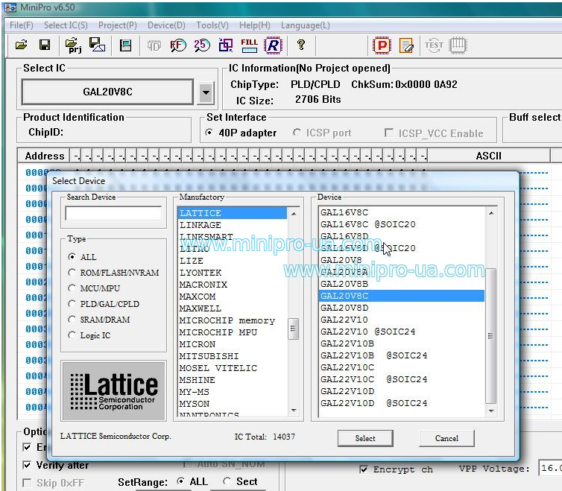Click the FF blank check magnifier icon
This screenshot has width=562, height=491.
click(178, 45)
